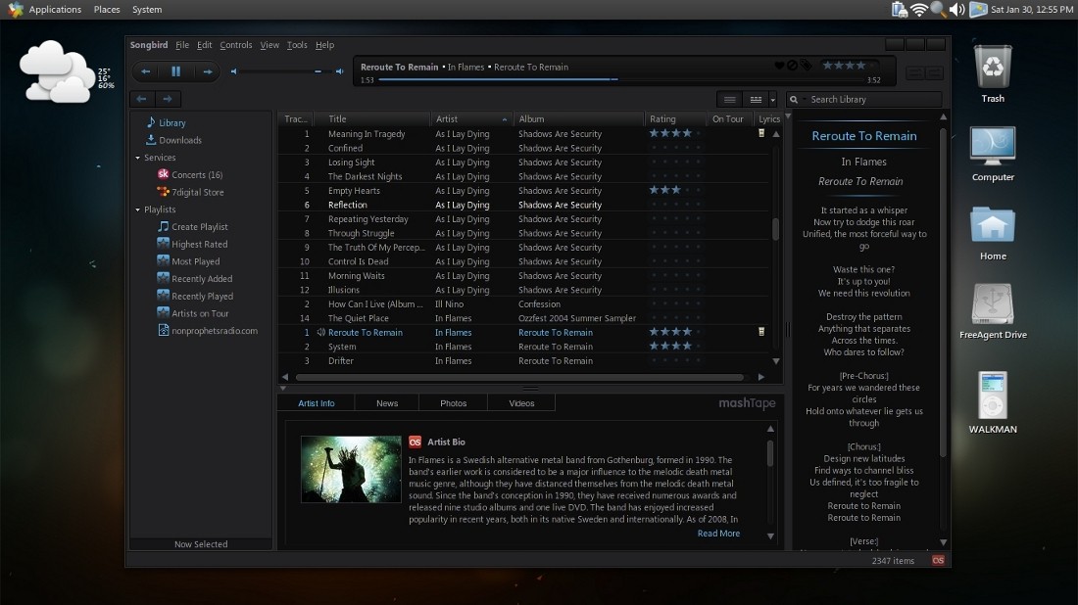Open nonprophetsradio.com bookmark

[215, 331]
